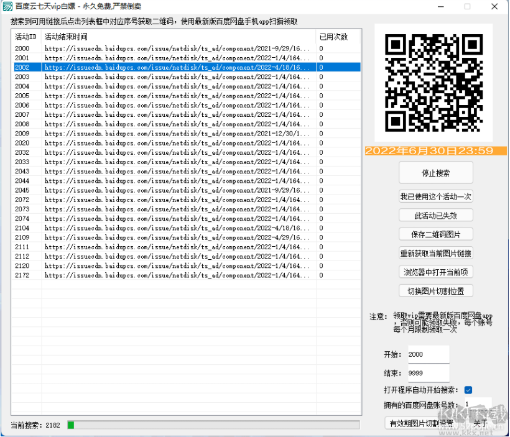510x437 pixels.
Task: Click 重新获取当前图片链接 to refresh link
Action: [x=435, y=253]
